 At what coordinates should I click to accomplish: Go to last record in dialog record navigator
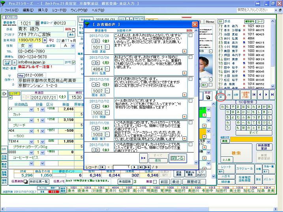coord(141,167)
